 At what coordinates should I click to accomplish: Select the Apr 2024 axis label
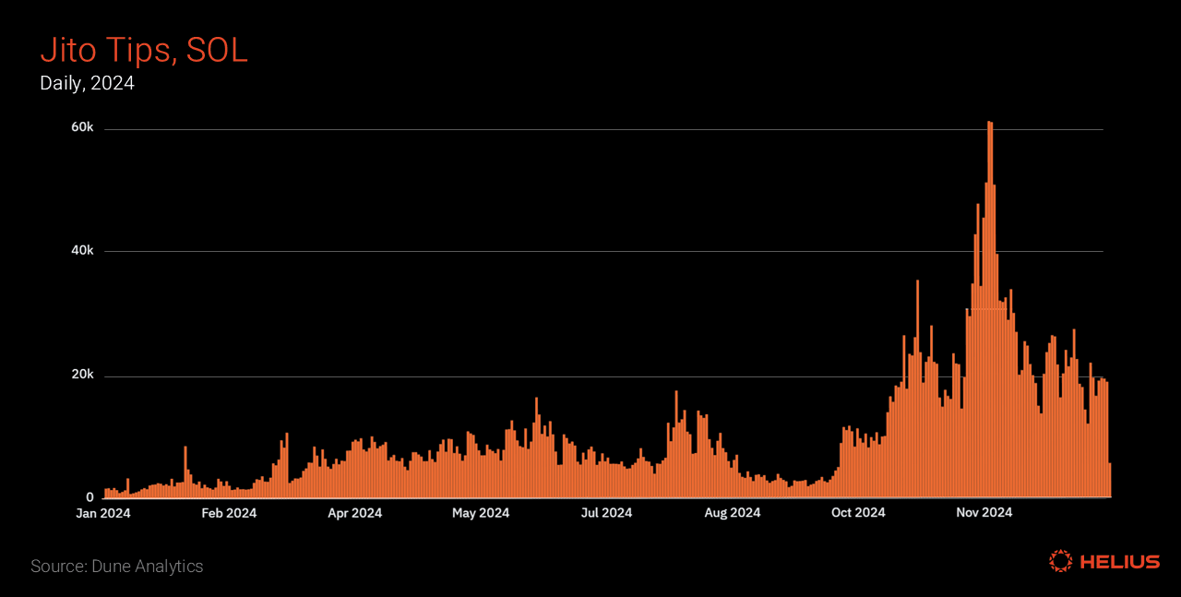pyautogui.click(x=354, y=513)
